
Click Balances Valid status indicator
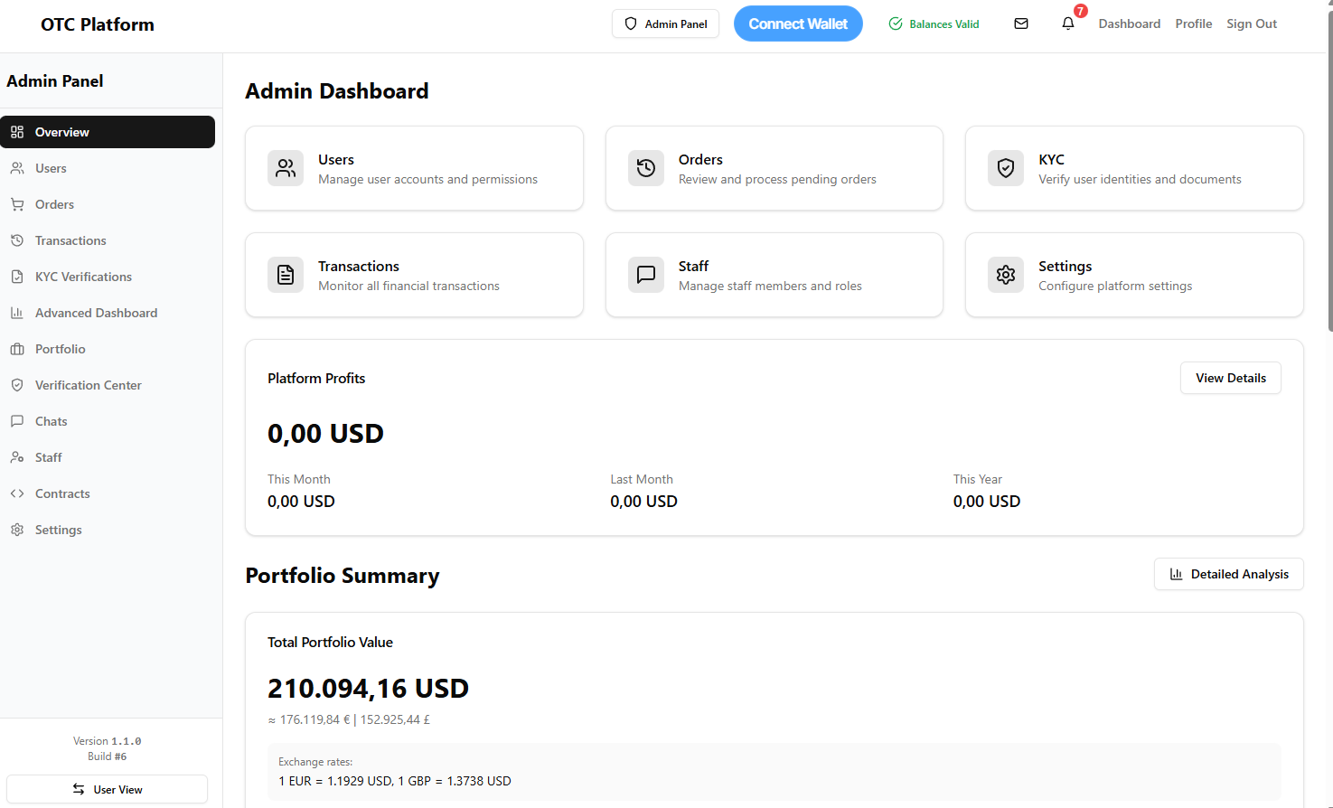coord(934,24)
